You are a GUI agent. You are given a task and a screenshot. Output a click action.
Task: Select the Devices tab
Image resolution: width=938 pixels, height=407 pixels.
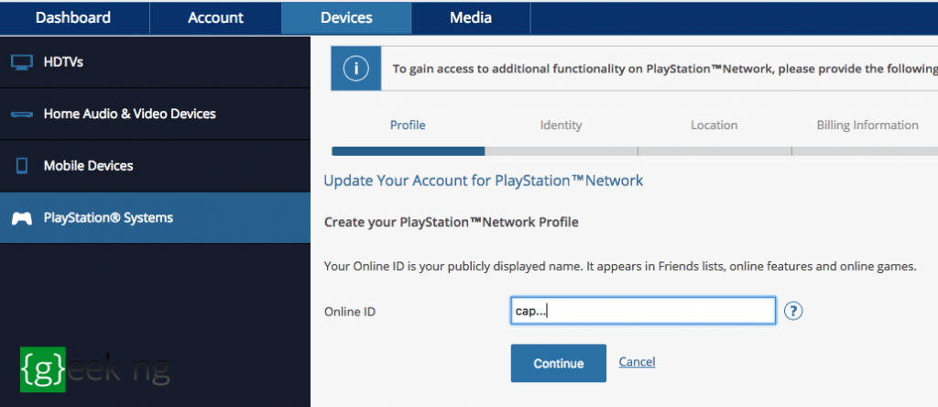[346, 18]
